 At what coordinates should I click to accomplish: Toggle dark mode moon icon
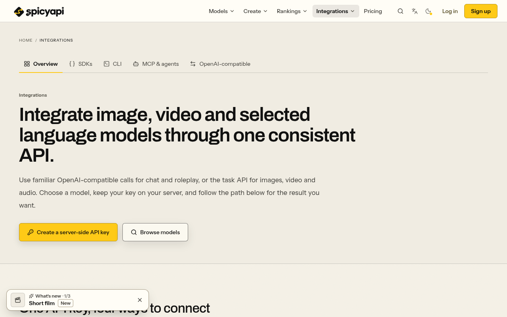(x=428, y=11)
